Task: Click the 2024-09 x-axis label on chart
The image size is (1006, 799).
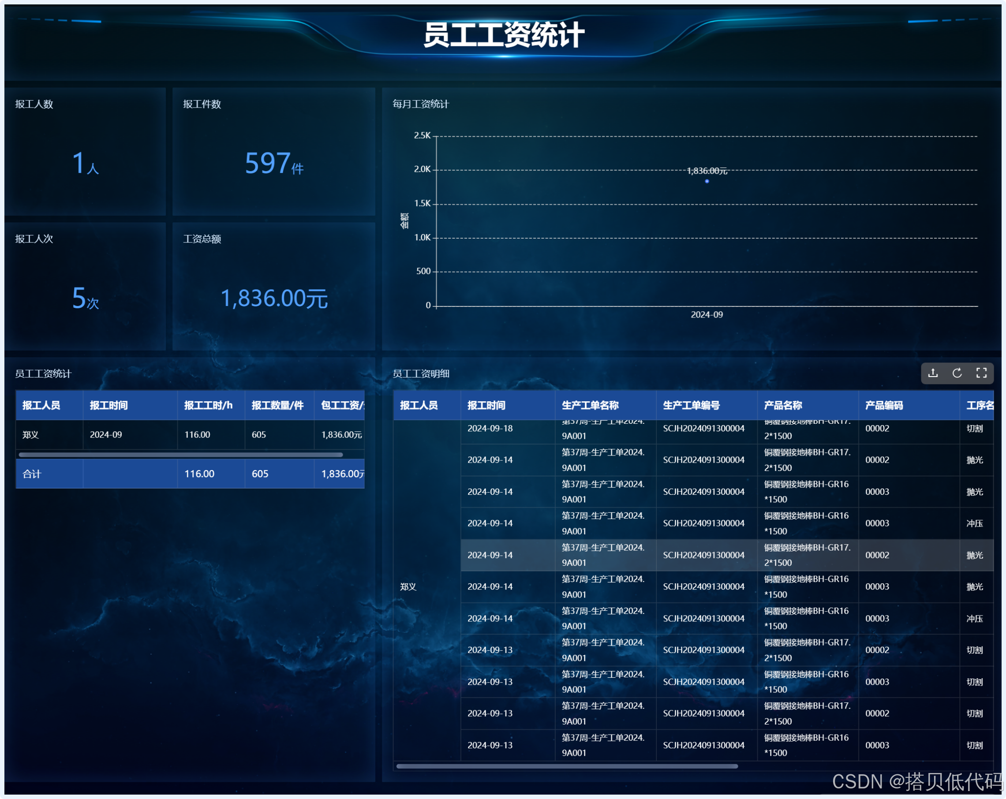Action: tap(707, 315)
